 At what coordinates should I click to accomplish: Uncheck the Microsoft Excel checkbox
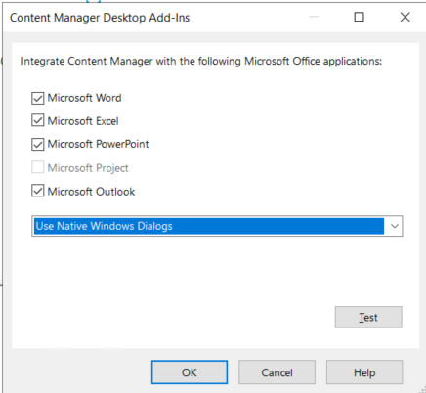pos(38,120)
